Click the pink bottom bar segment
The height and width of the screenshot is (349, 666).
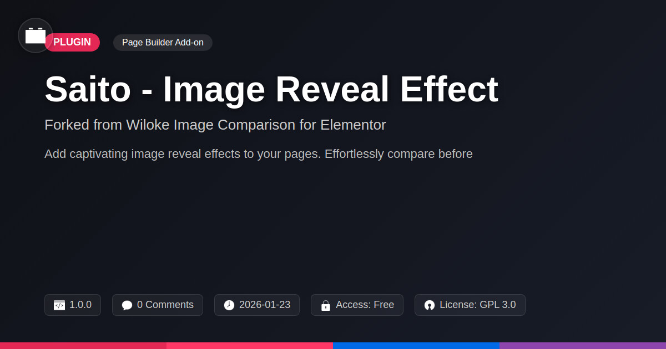[250, 345]
